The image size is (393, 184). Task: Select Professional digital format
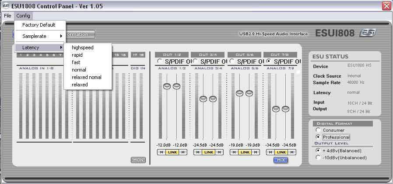318,137
